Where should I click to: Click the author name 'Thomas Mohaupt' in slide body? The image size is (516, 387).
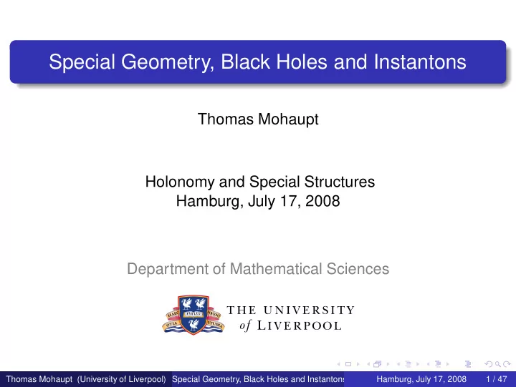pyautogui.click(x=258, y=119)
